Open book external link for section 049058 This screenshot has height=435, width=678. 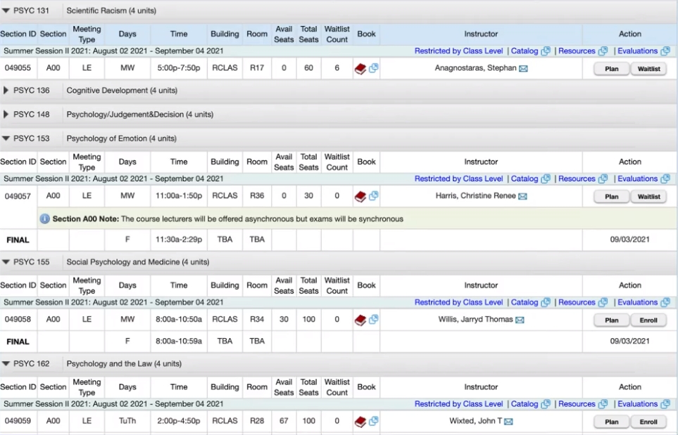click(x=374, y=319)
